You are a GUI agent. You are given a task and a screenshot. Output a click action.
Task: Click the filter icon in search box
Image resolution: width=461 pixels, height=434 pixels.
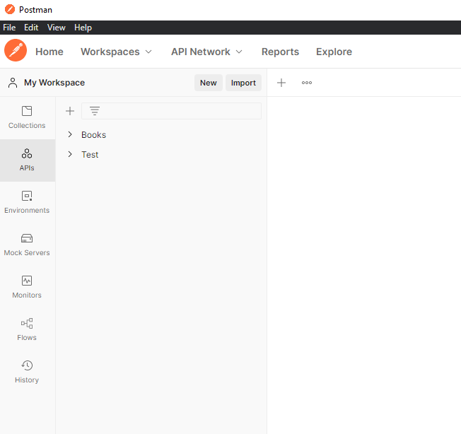click(x=95, y=111)
